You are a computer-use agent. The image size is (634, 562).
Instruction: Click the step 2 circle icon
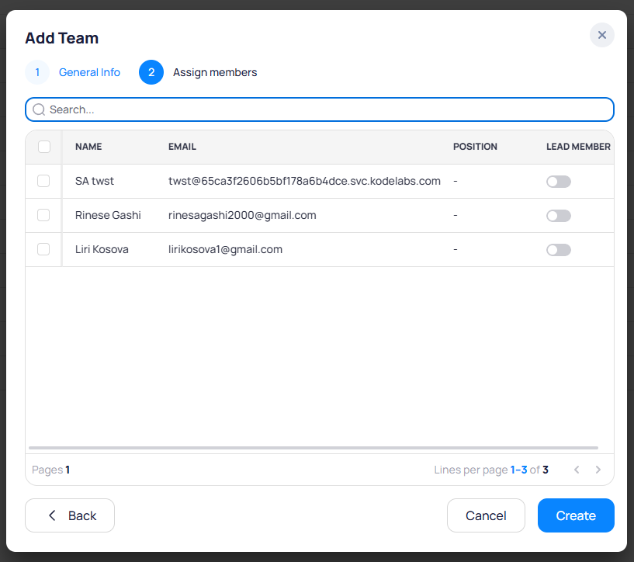pos(151,72)
